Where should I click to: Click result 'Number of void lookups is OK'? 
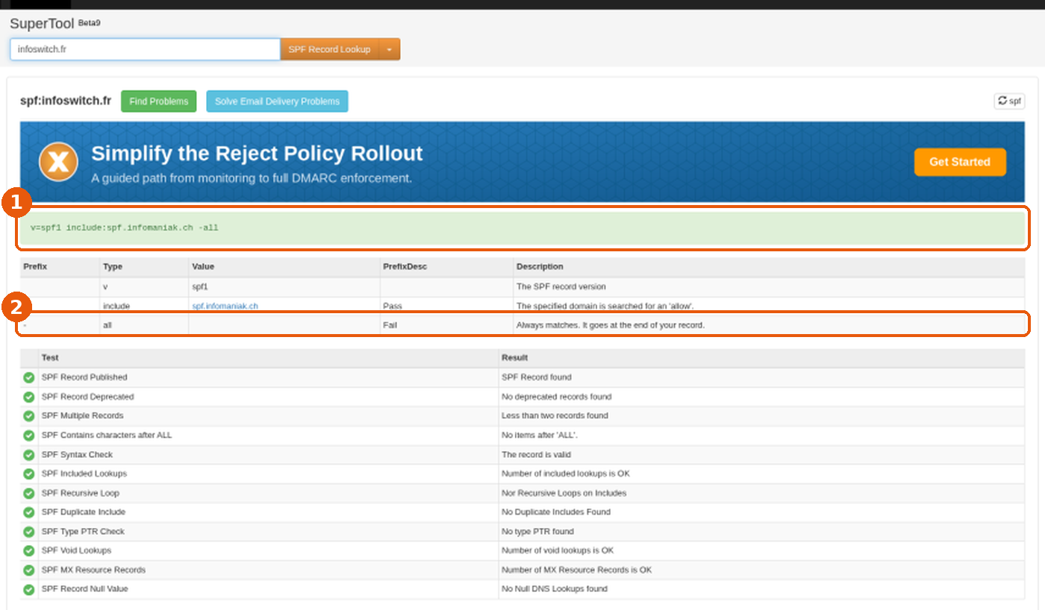(558, 550)
